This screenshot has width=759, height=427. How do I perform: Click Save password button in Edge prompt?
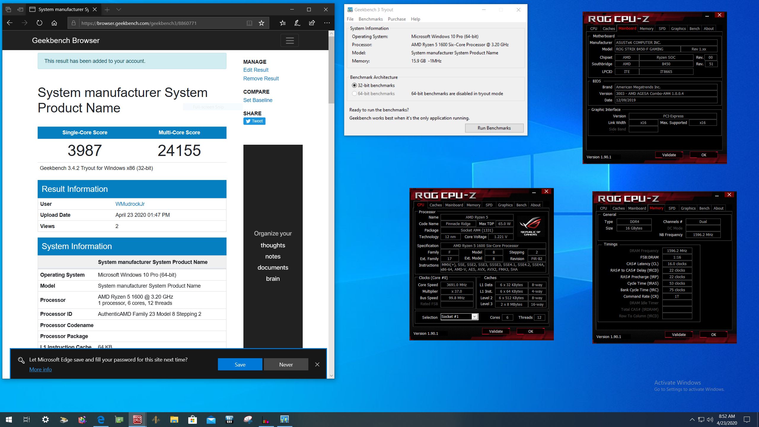[240, 364]
